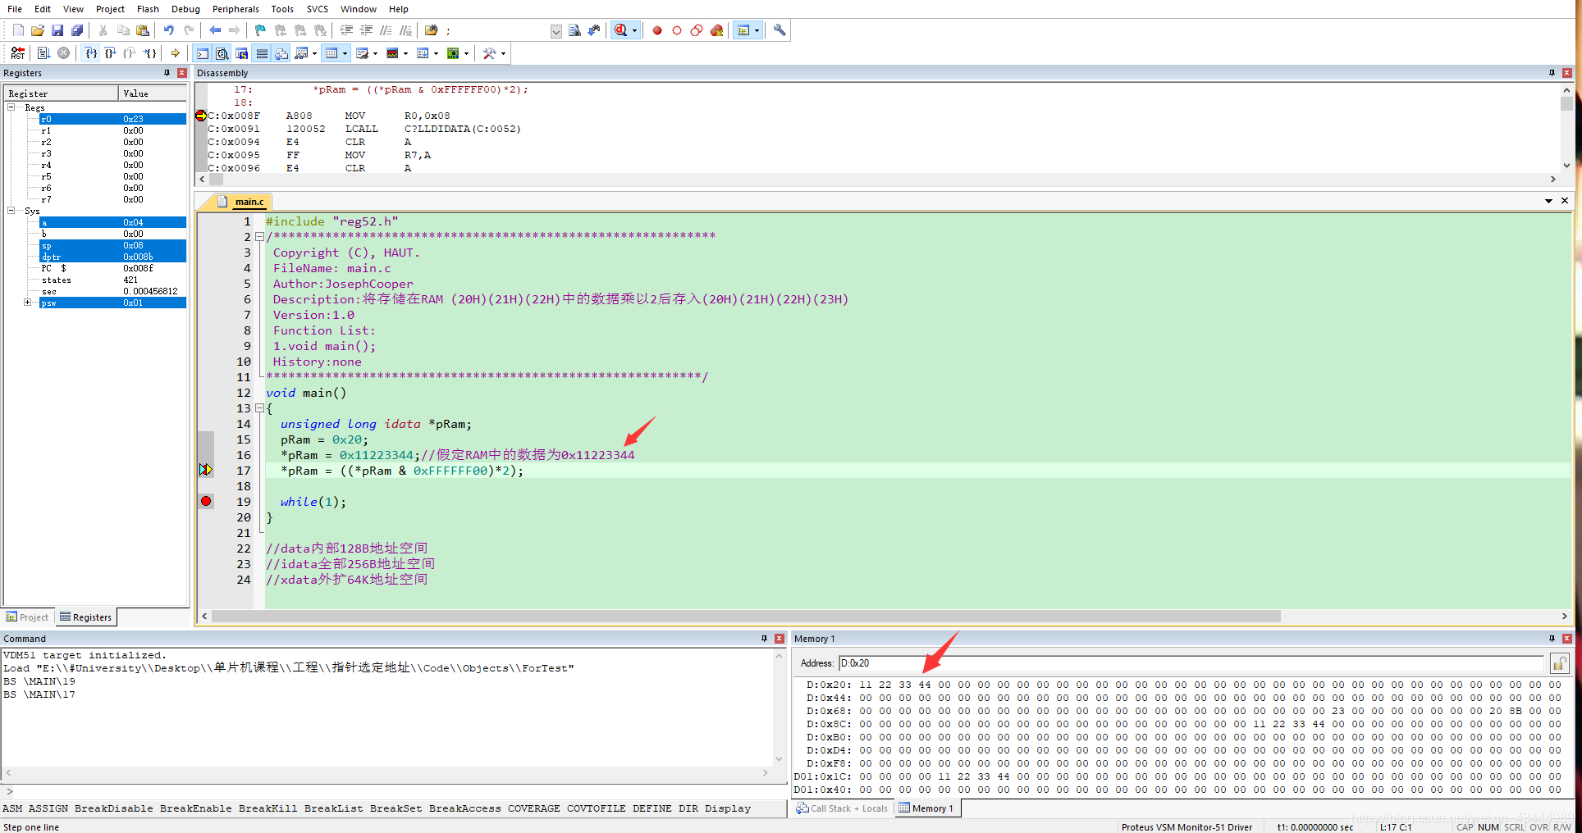Toggle the Registers Window icon
This screenshot has height=833, width=1582.
pyautogui.click(x=262, y=53)
